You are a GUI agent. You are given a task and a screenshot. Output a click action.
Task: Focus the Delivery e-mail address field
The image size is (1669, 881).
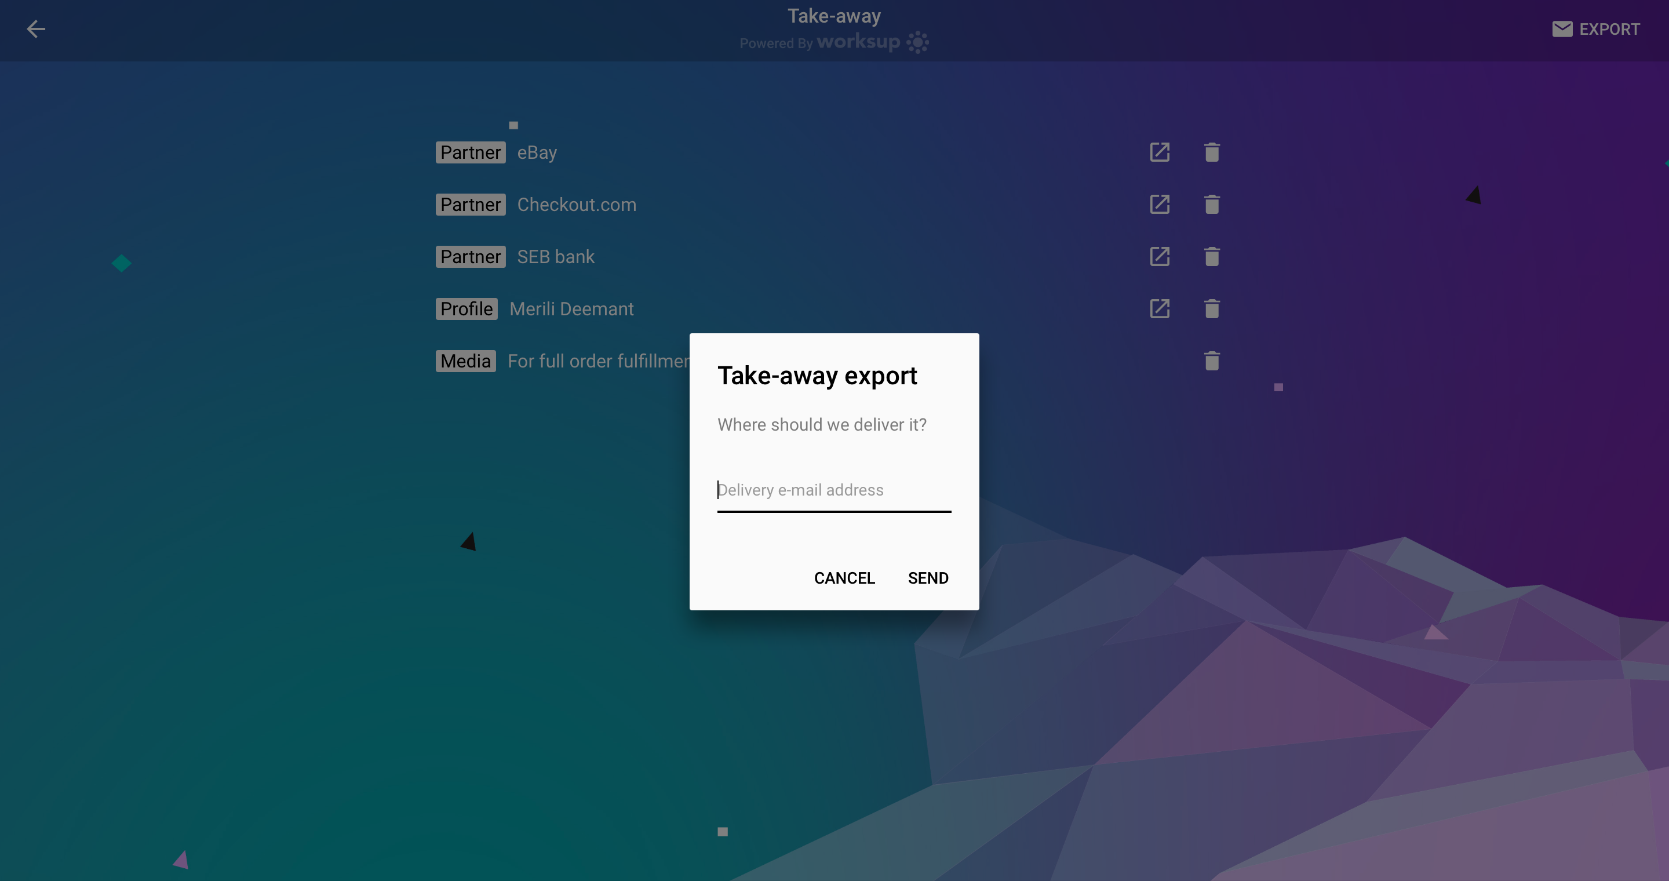tap(834, 490)
